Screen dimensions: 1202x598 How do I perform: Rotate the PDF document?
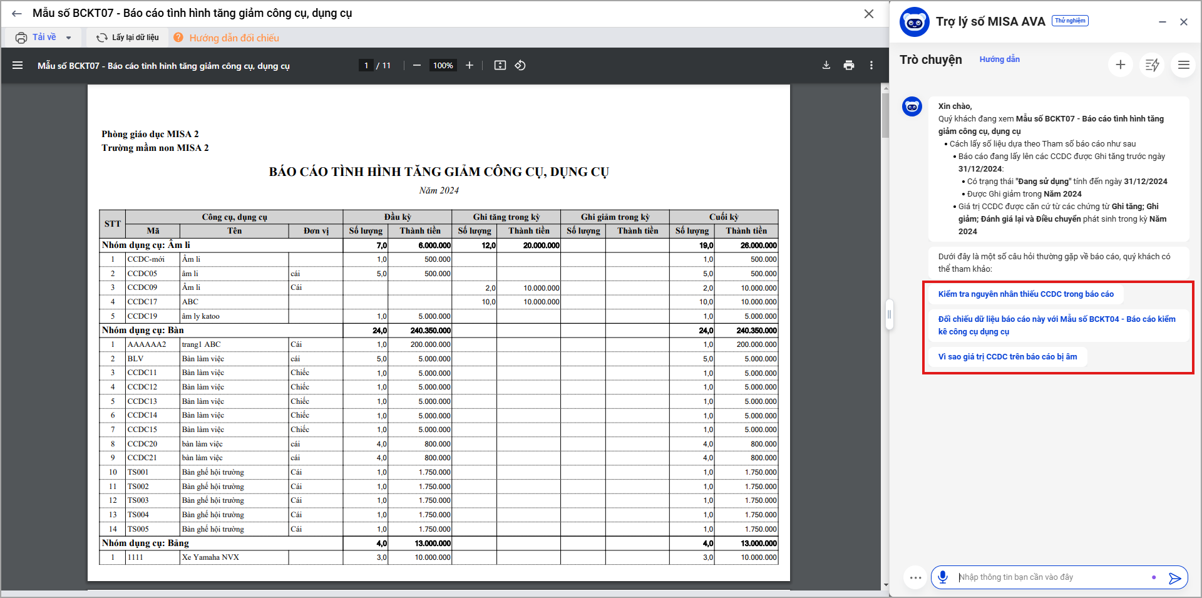pos(520,65)
